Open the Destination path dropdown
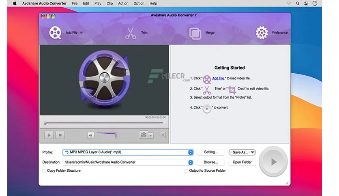The height and width of the screenshot is (196, 339). click(x=191, y=162)
